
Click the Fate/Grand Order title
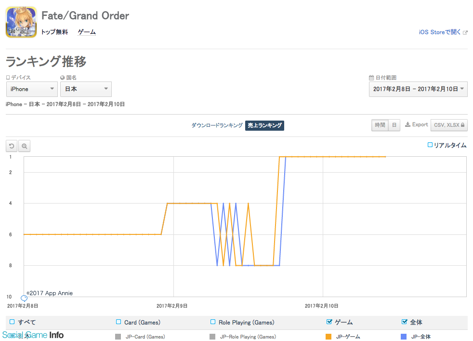point(85,16)
